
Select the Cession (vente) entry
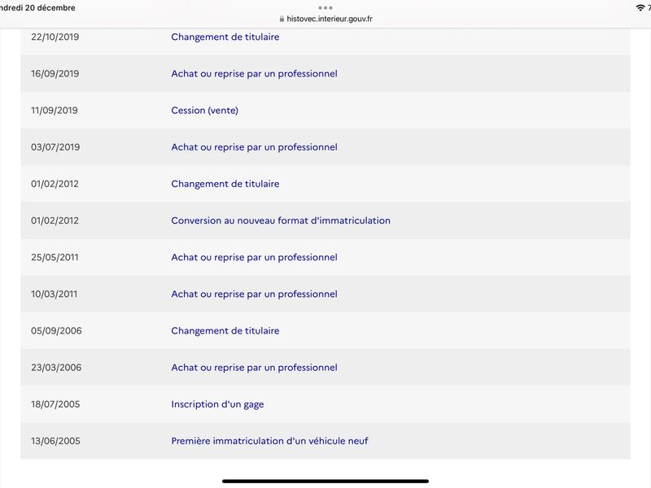[x=325, y=110]
